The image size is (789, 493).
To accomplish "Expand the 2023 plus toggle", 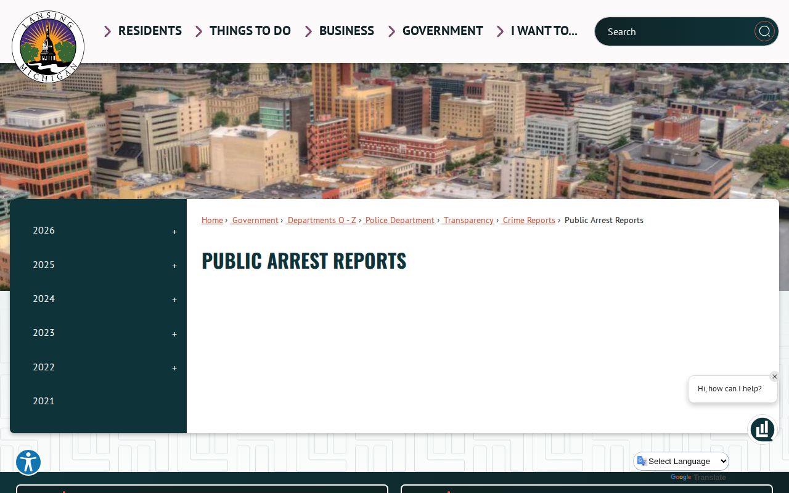I will 174,334.
